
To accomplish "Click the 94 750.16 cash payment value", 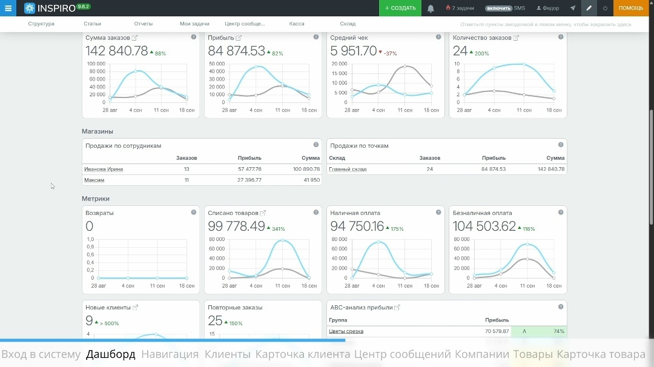I will coord(357,226).
